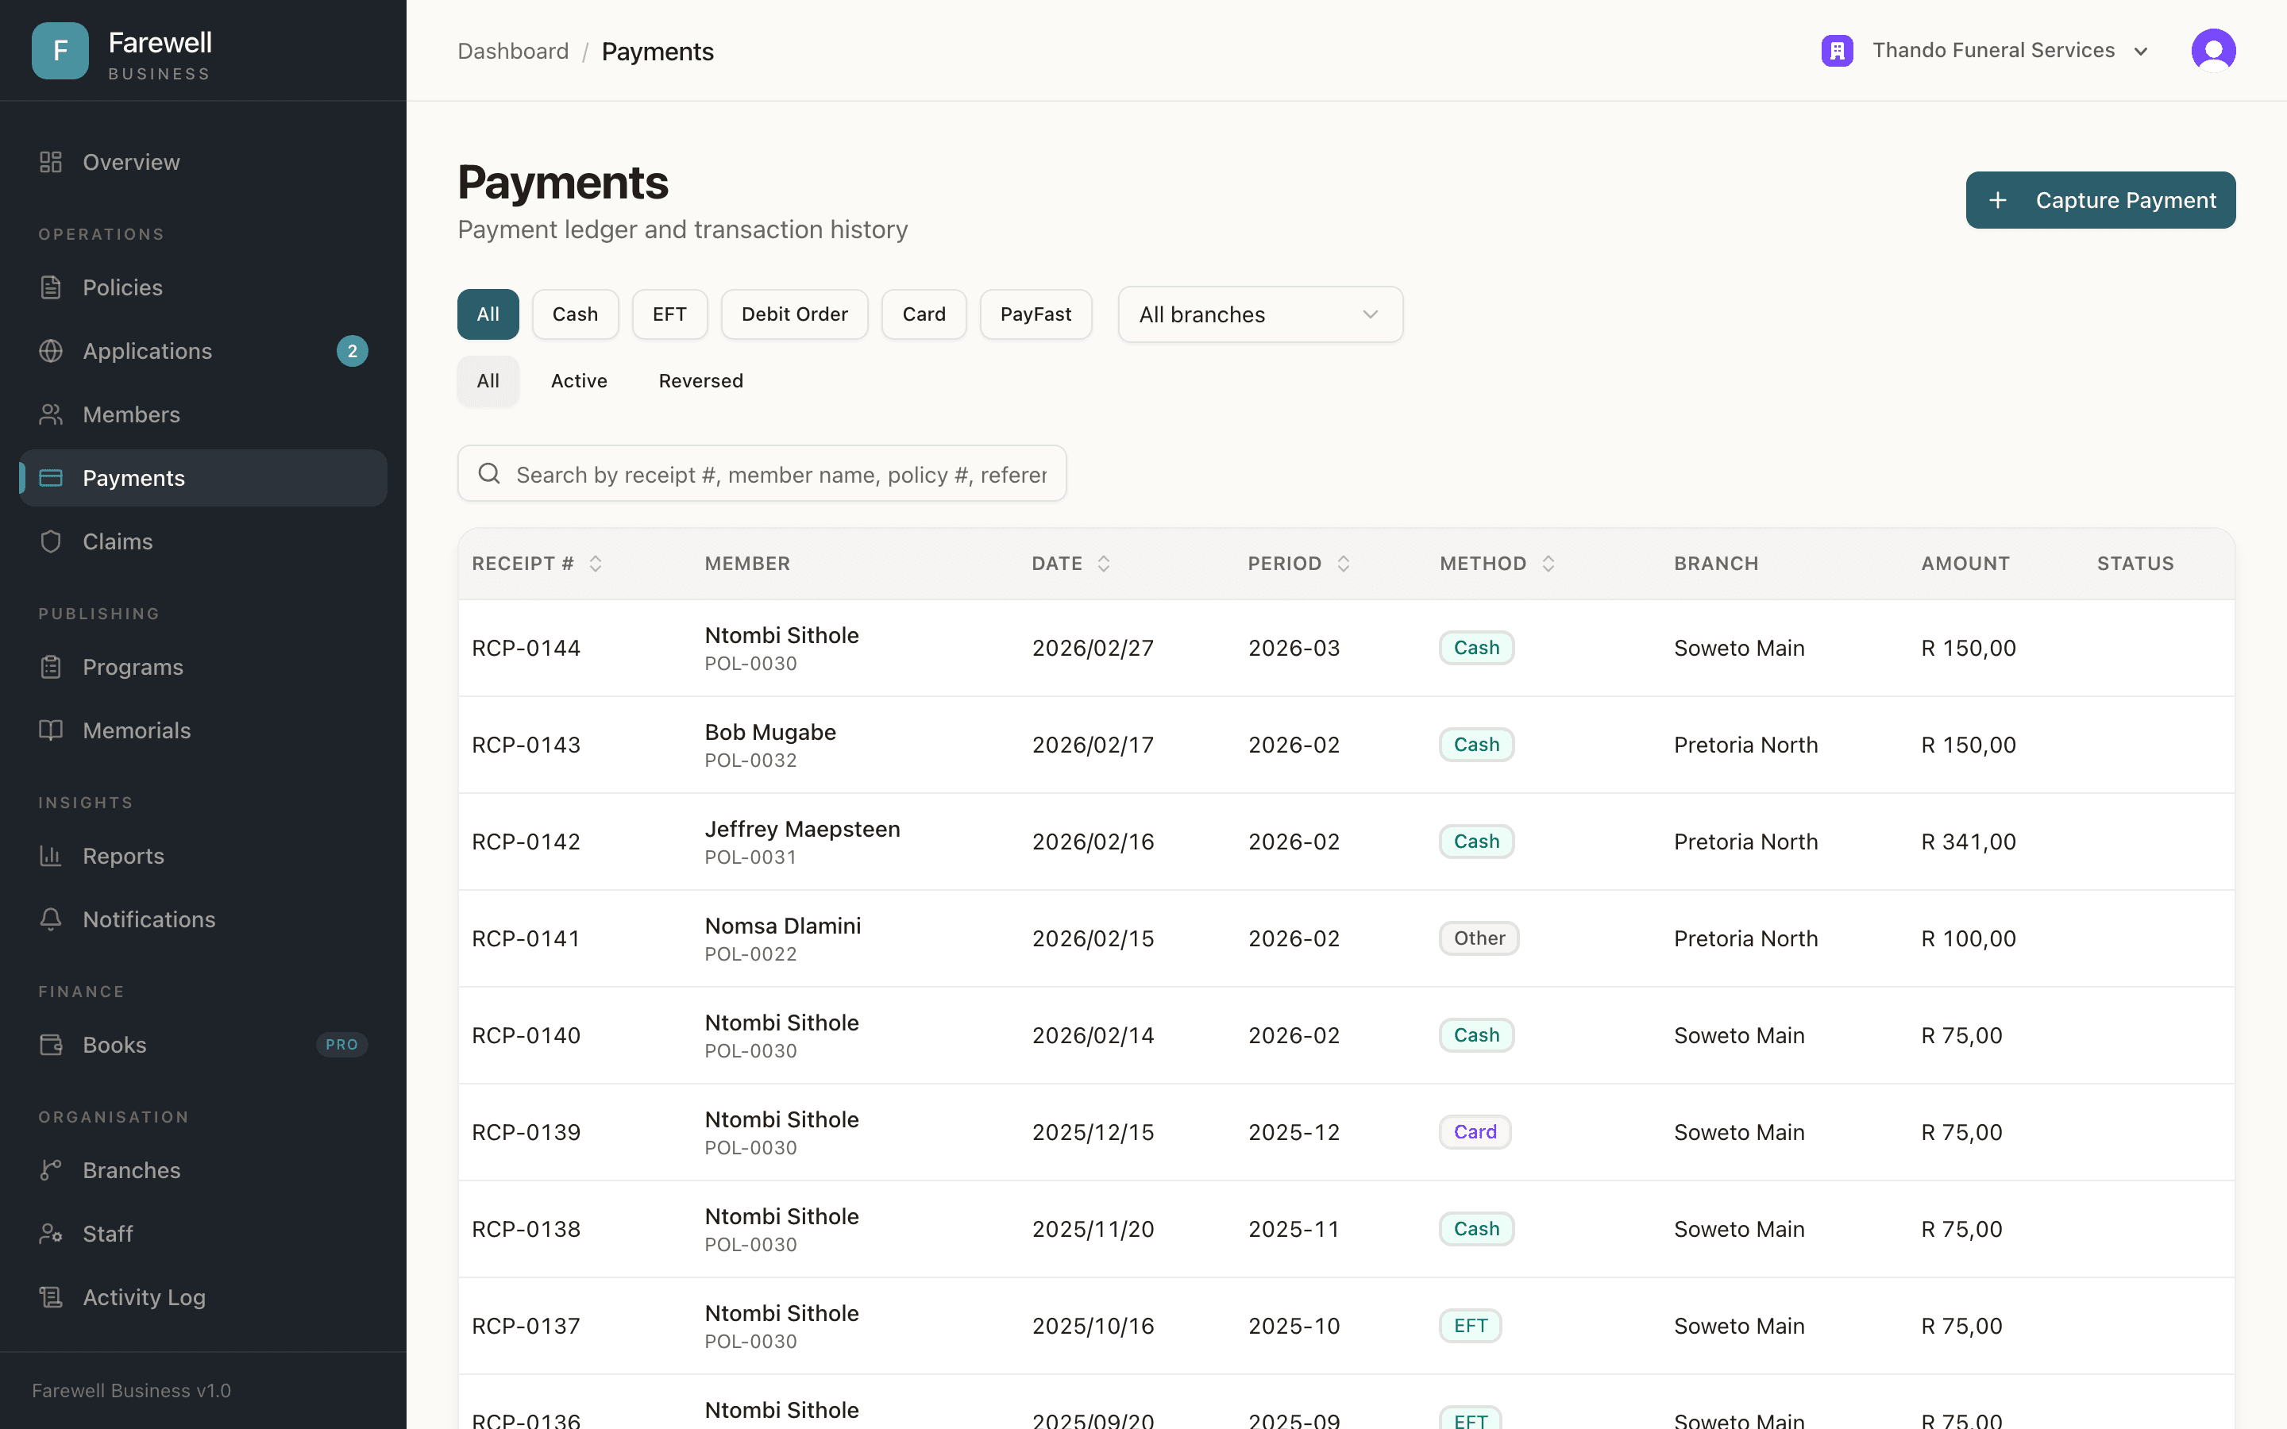Click the Notifications bell icon
The width and height of the screenshot is (2287, 1429).
pos(51,919)
